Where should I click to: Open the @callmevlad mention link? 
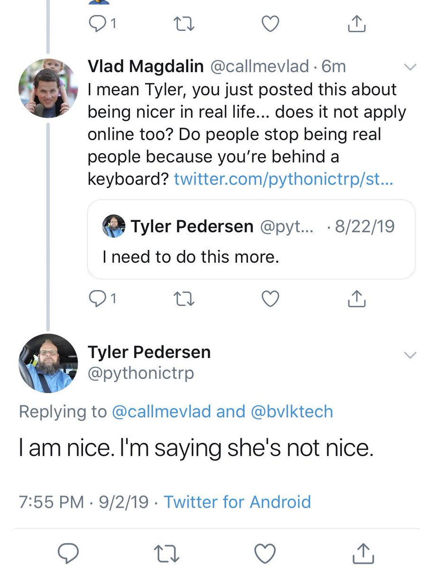(161, 411)
